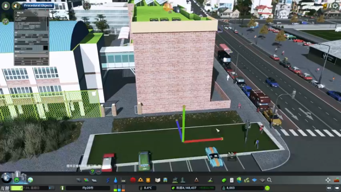Toggle the round UI button
This screenshot has width=341, height=192.
[5, 21]
